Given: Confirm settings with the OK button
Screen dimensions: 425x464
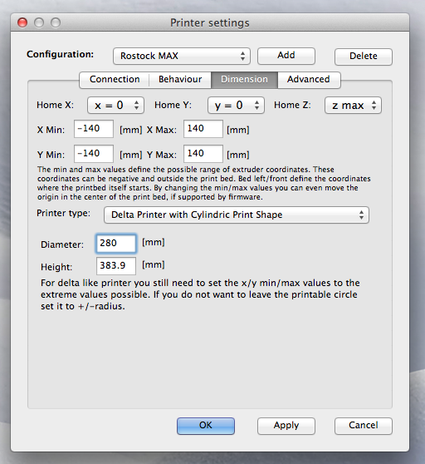Looking at the screenshot, I should pyautogui.click(x=206, y=426).
